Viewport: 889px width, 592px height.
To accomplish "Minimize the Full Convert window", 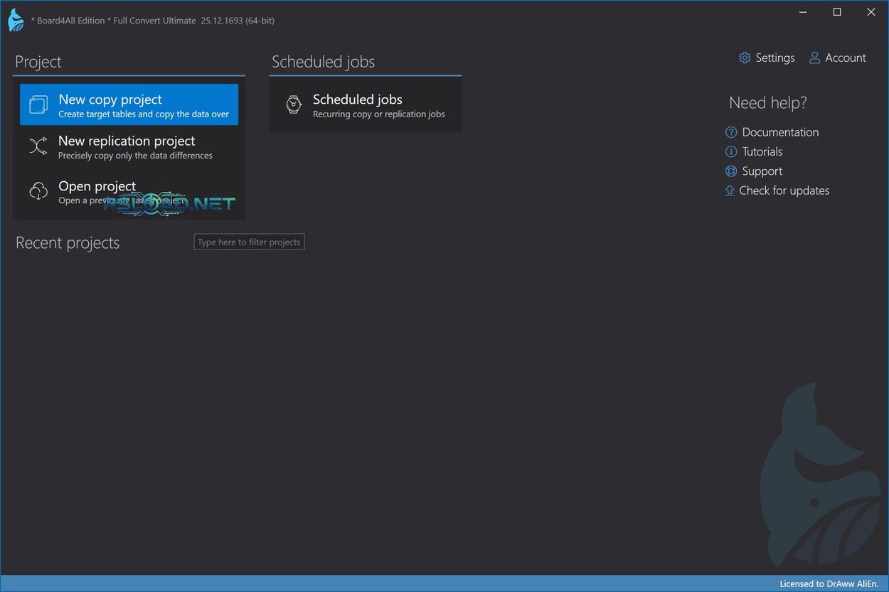I will click(x=803, y=12).
